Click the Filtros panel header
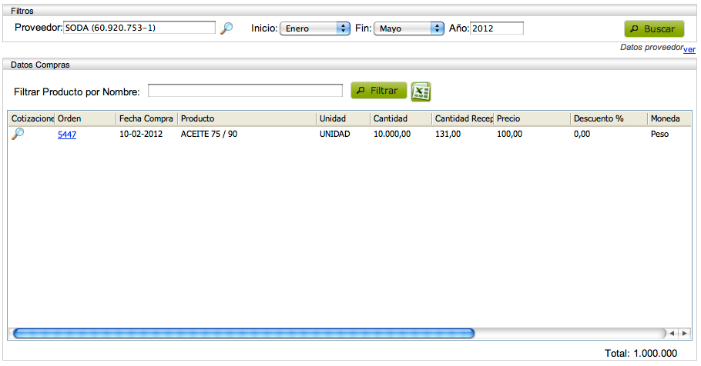This screenshot has height=366, width=701. tap(350, 10)
